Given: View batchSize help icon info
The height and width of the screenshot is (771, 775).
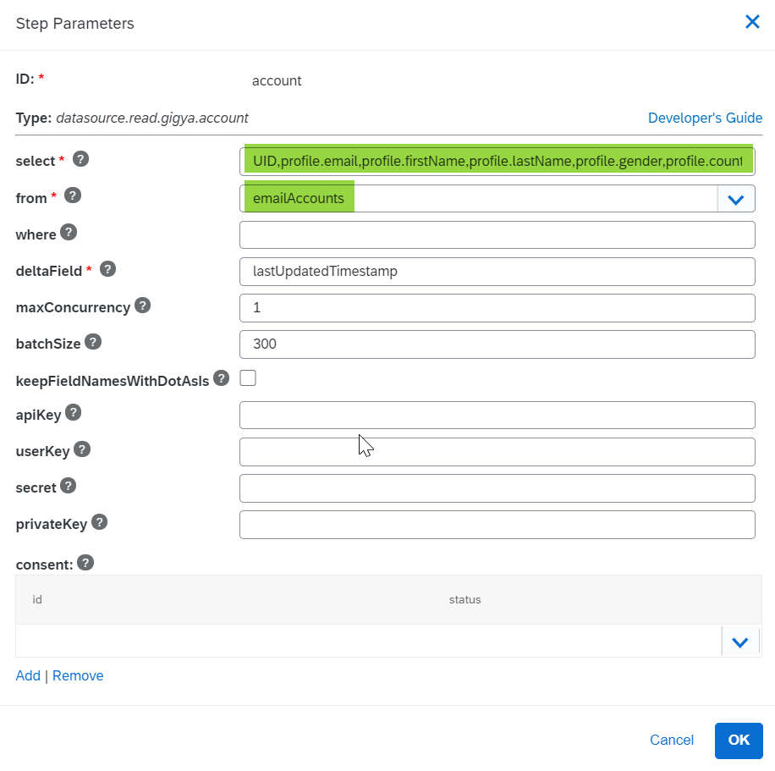Looking at the screenshot, I should [x=93, y=342].
